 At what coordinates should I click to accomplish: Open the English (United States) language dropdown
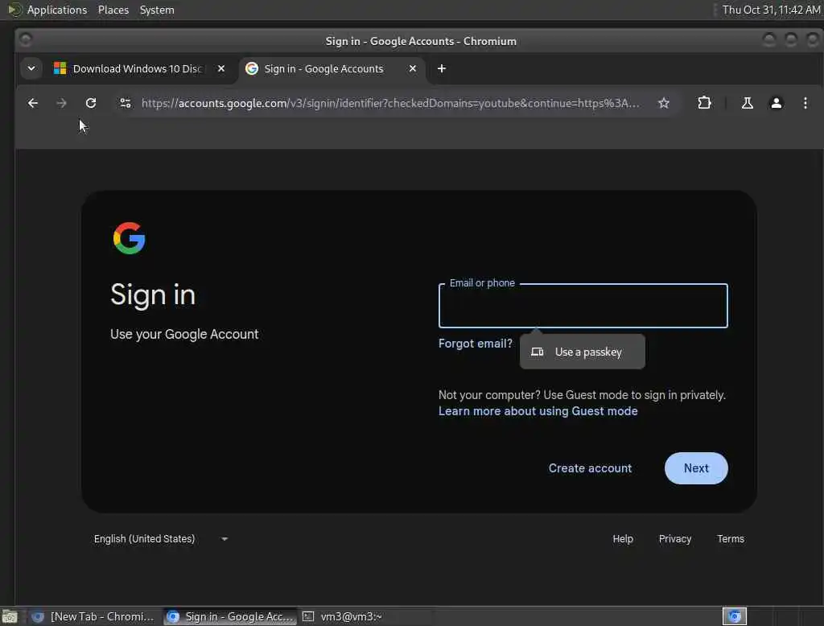pyautogui.click(x=160, y=539)
